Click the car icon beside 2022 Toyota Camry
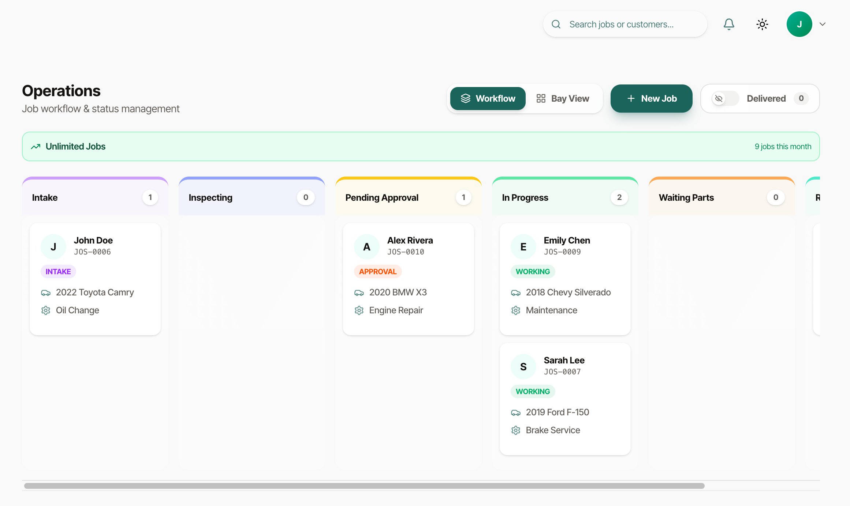 [x=46, y=292]
